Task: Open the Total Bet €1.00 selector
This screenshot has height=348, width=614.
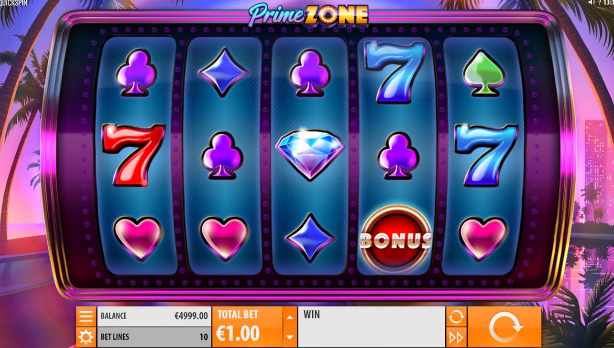Action: coord(247,327)
